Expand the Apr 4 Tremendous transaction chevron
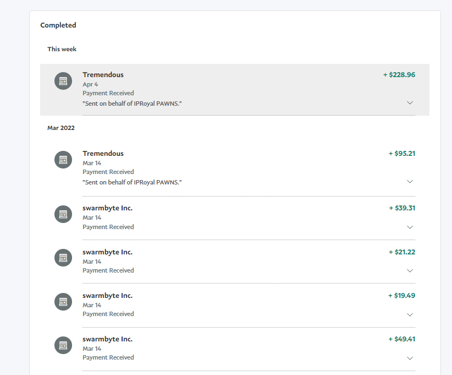 [x=410, y=103]
